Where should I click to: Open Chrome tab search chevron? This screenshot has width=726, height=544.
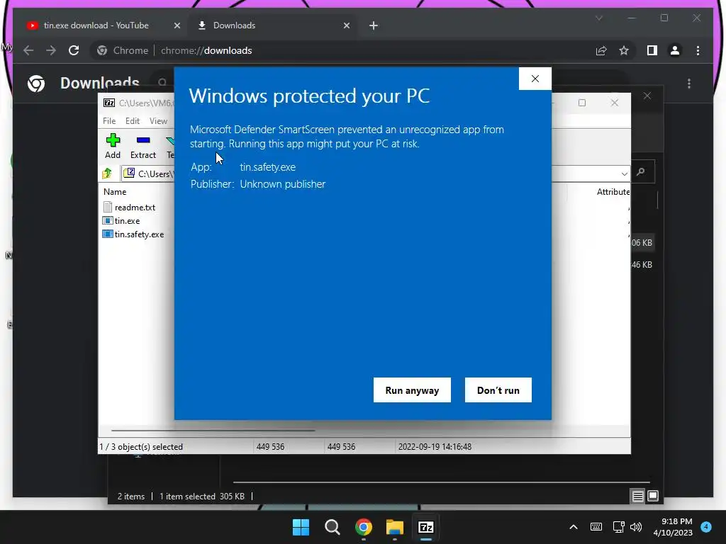click(x=599, y=18)
